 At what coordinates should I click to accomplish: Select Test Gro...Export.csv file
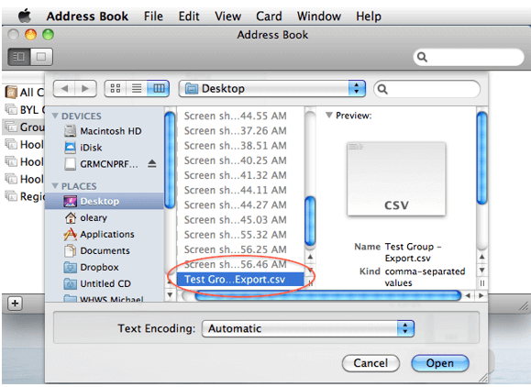point(240,280)
